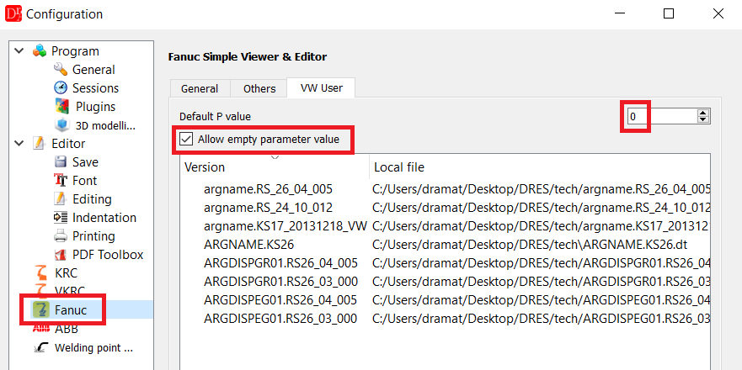
Task: Click the Printing printer icon
Action: (x=61, y=236)
